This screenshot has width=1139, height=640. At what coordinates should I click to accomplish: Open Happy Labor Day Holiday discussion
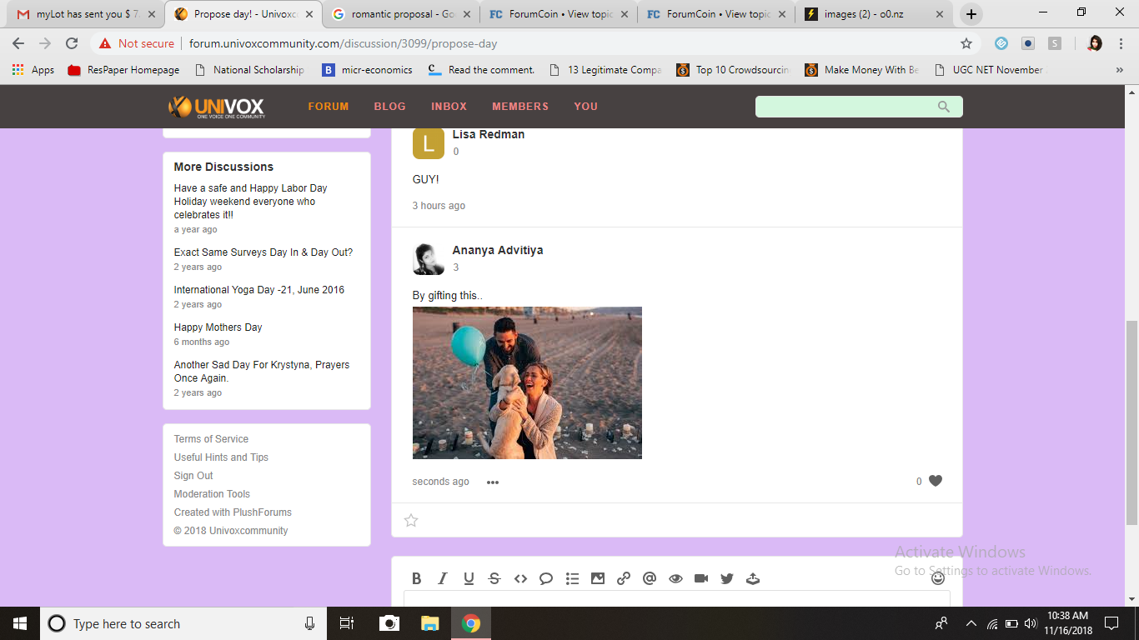pyautogui.click(x=251, y=202)
